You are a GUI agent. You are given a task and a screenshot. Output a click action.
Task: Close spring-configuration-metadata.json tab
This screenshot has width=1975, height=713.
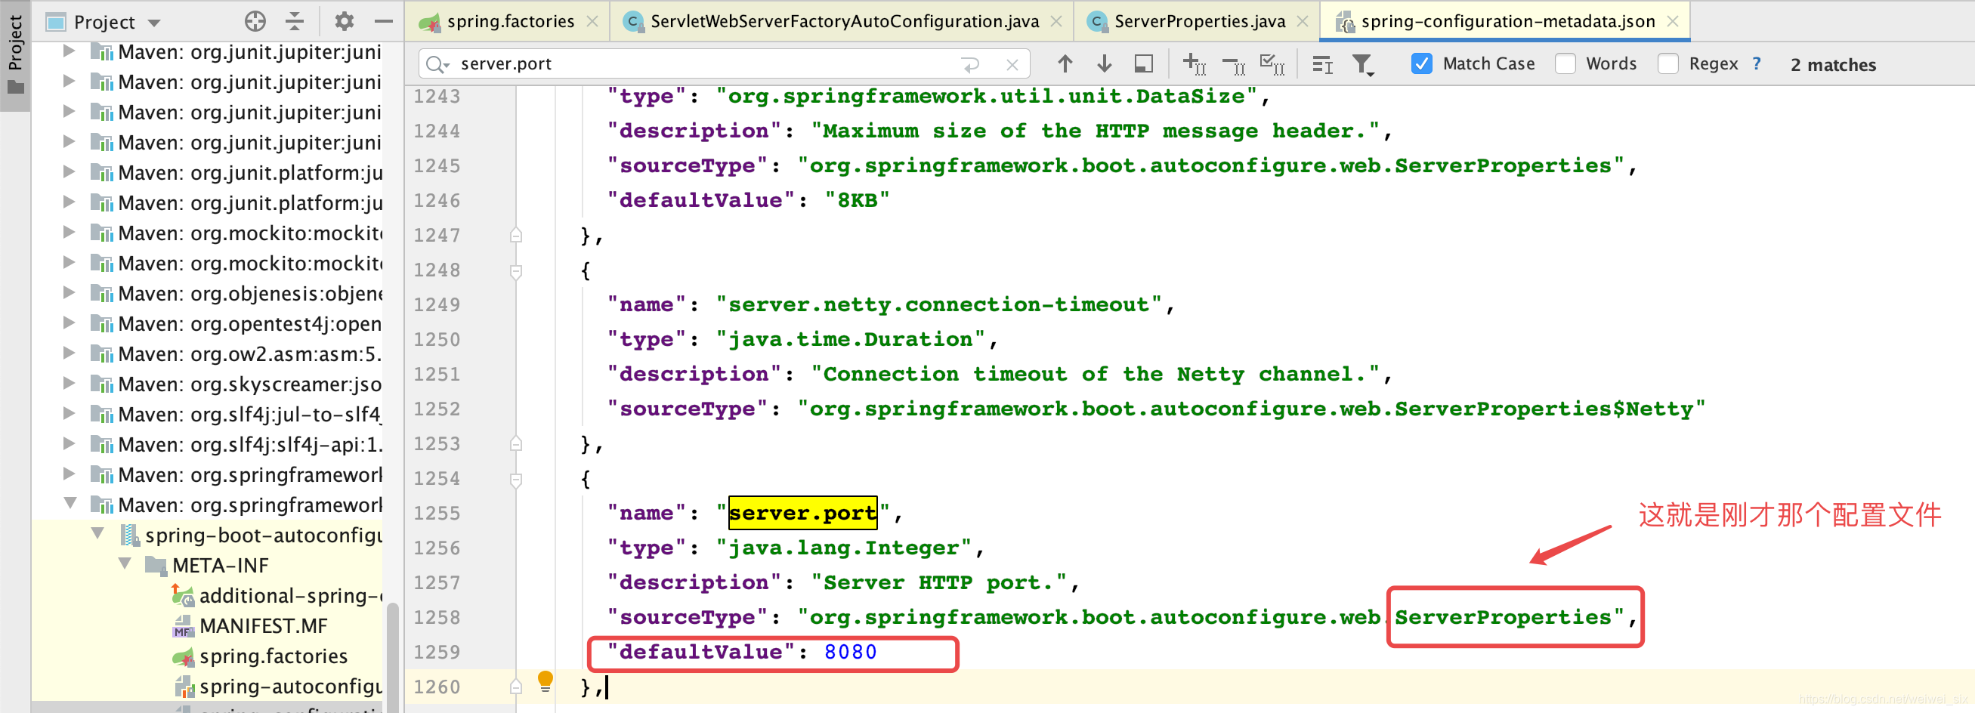(1672, 21)
